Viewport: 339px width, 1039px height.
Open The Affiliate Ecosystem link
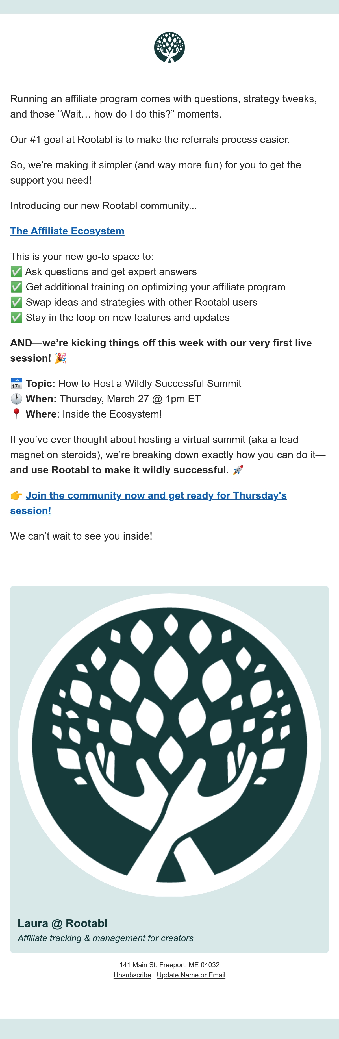[x=68, y=231]
